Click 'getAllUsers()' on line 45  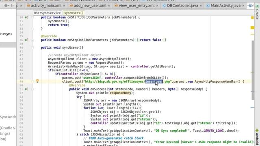pyautogui.click(x=162, y=67)
